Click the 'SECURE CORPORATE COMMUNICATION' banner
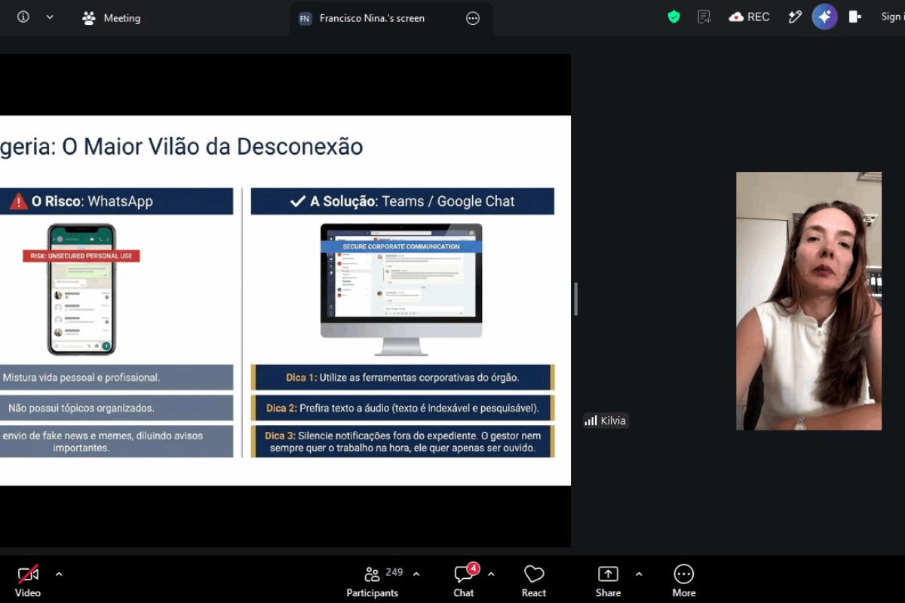Viewport: 905px width, 603px height. point(401,246)
